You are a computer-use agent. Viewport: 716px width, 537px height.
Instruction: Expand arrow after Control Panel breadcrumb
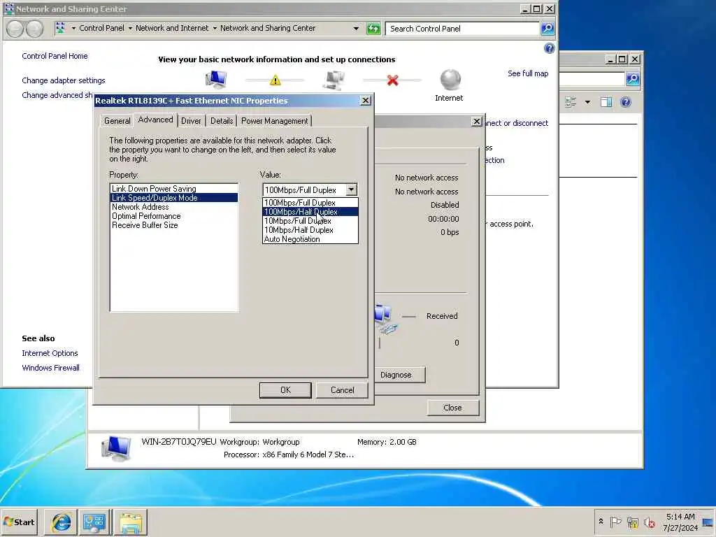pos(130,28)
